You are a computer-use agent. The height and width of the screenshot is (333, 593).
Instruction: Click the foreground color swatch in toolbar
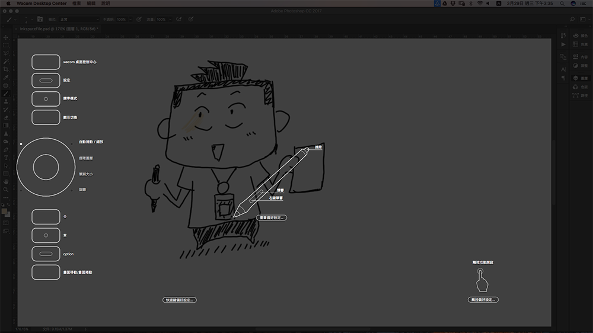(5, 211)
